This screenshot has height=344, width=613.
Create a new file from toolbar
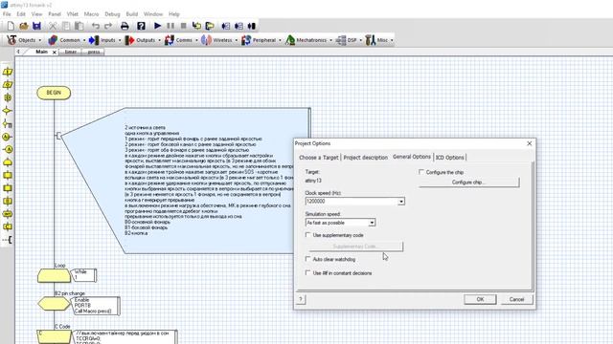coord(11,26)
